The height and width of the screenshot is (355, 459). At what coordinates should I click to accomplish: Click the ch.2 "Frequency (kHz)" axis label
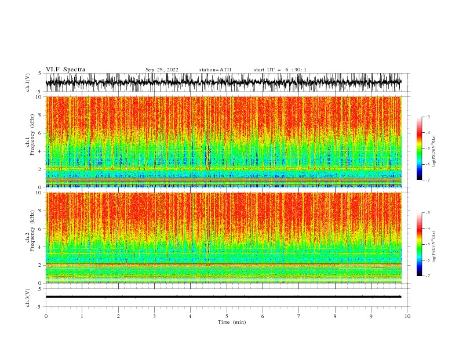[32, 231]
